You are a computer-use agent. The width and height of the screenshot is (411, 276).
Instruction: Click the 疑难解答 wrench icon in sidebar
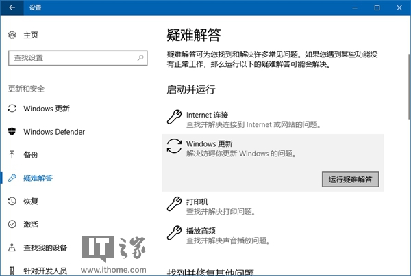12,178
